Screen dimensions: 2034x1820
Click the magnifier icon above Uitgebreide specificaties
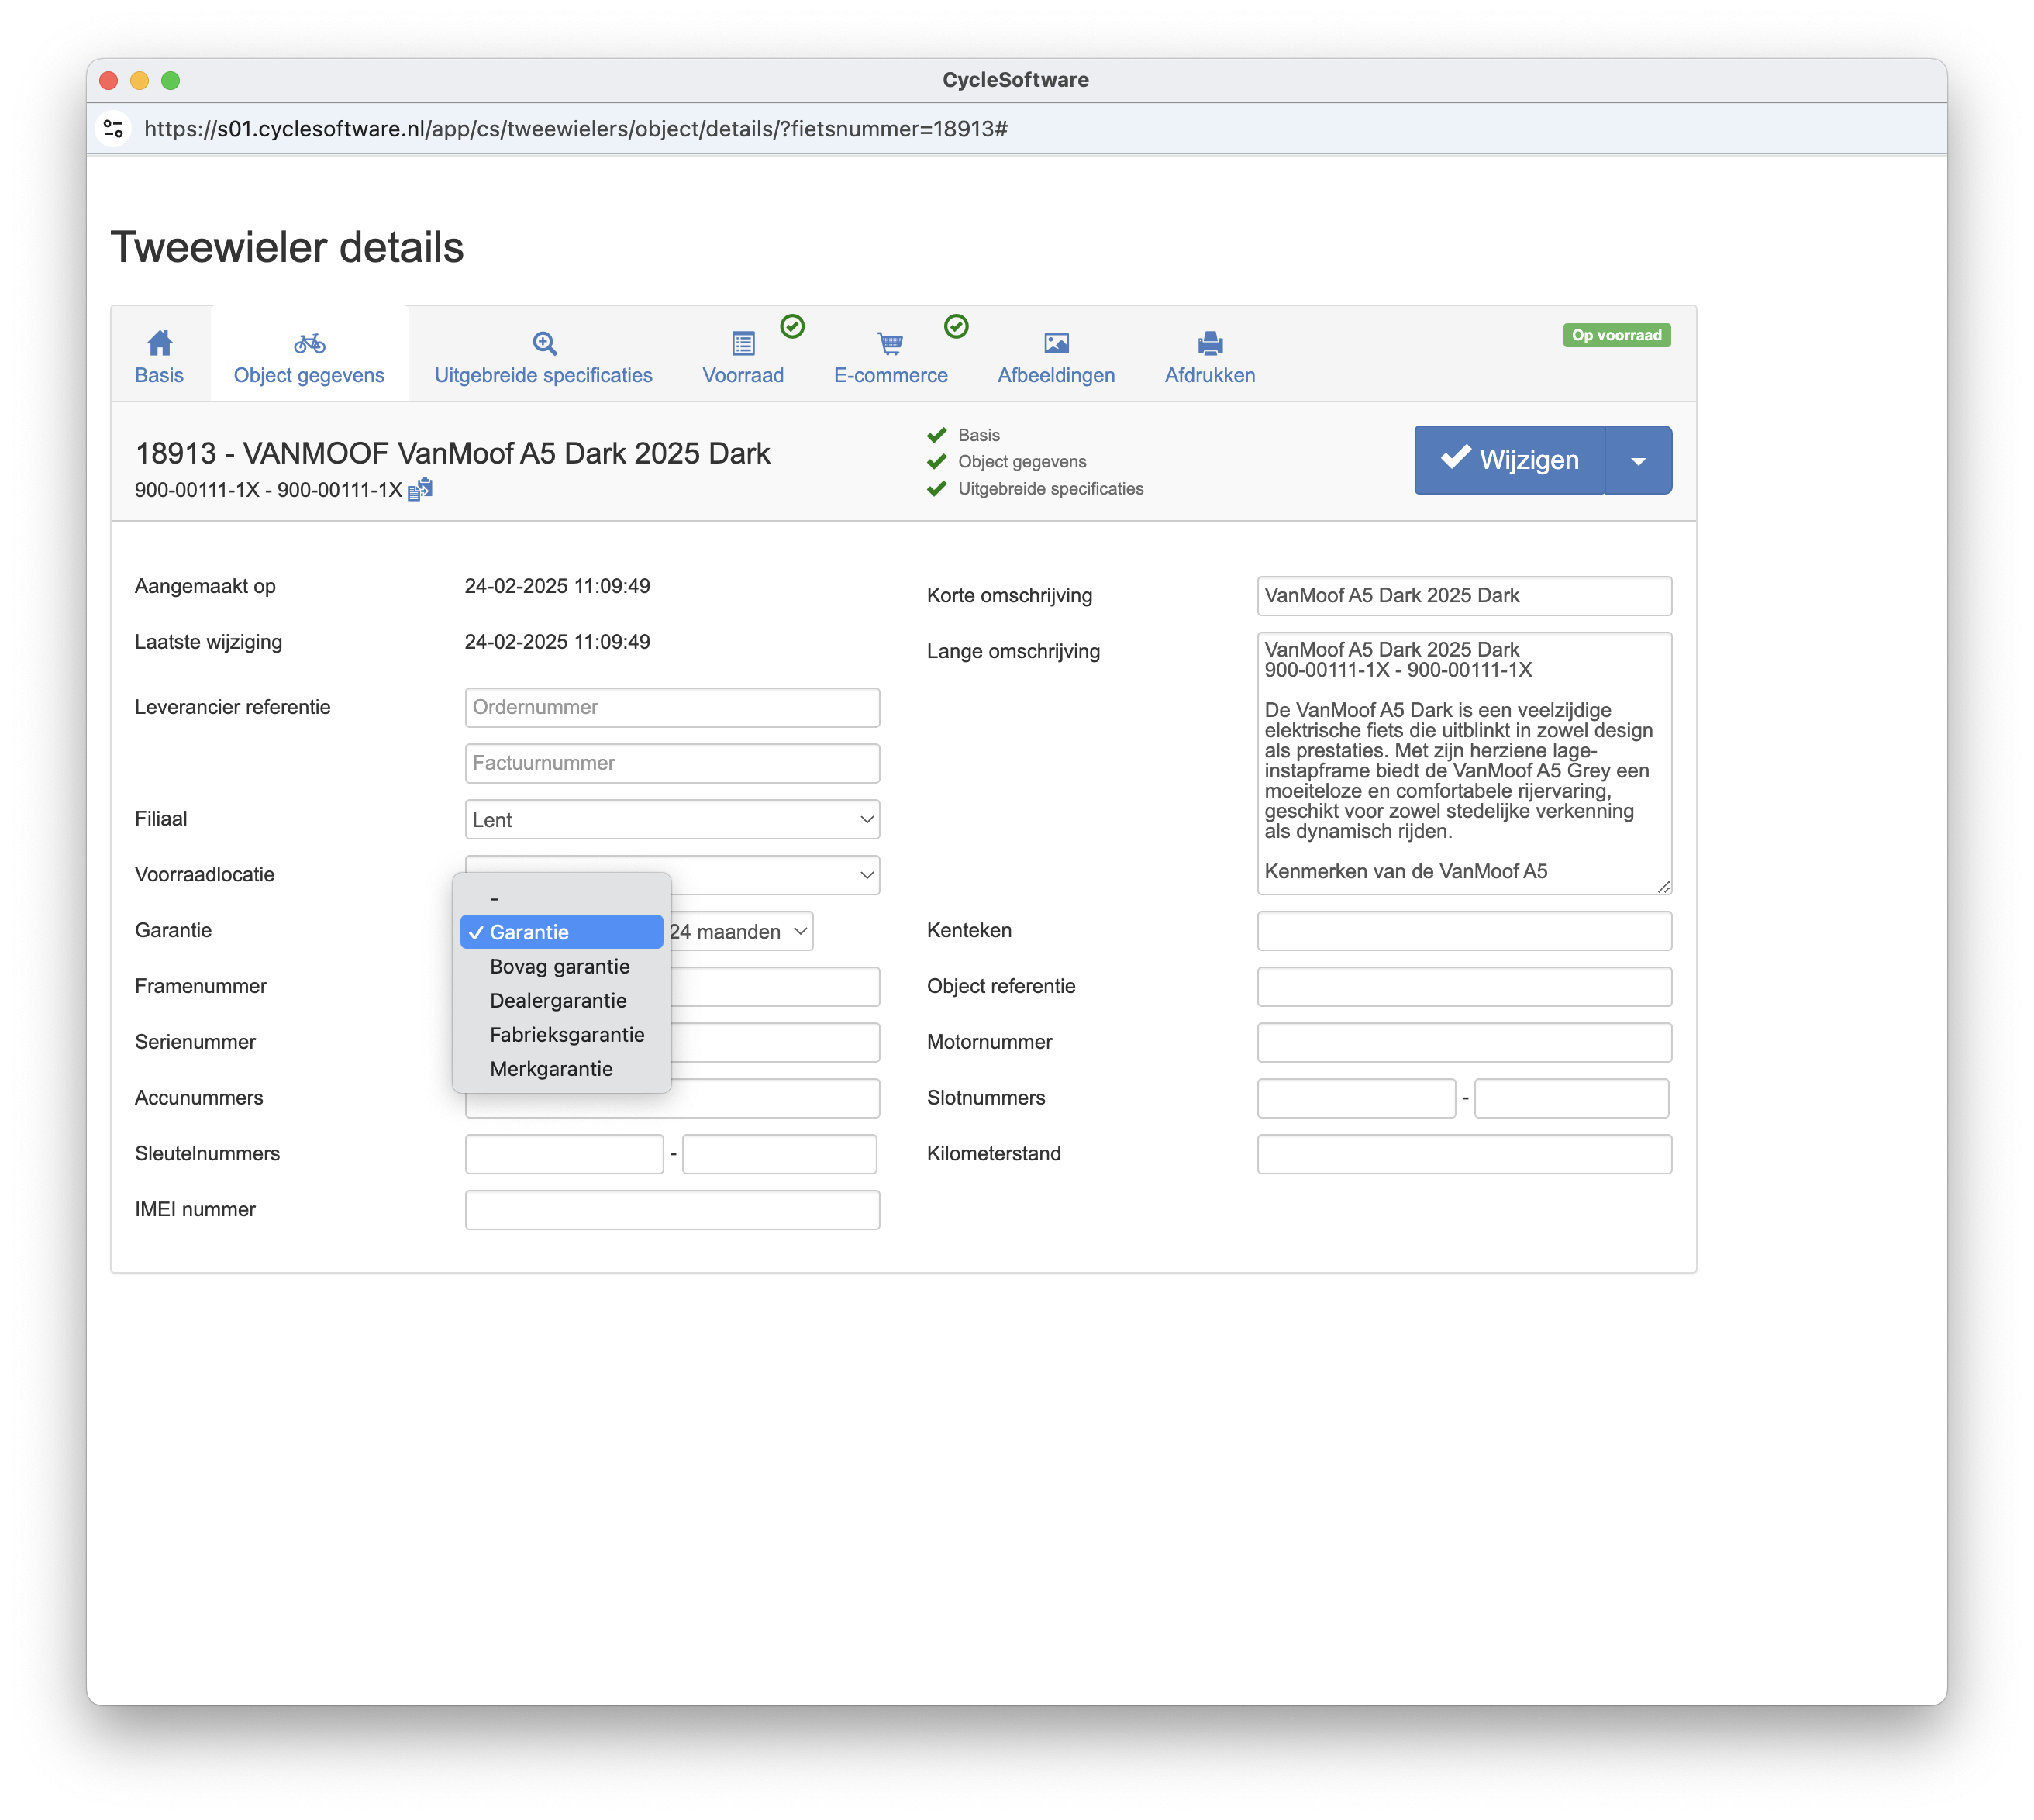coord(544,343)
